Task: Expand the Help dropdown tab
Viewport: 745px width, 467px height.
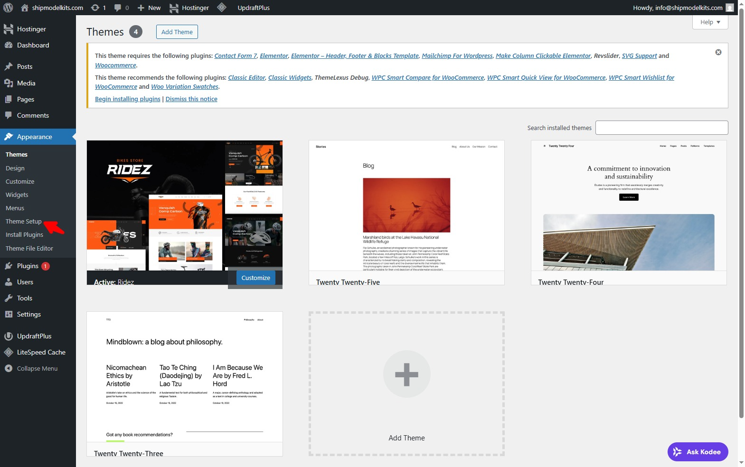Action: (710, 22)
